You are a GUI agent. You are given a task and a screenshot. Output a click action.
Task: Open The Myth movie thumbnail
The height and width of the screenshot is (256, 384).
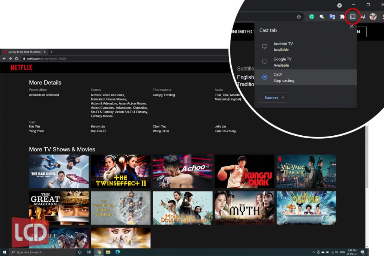coord(244,208)
